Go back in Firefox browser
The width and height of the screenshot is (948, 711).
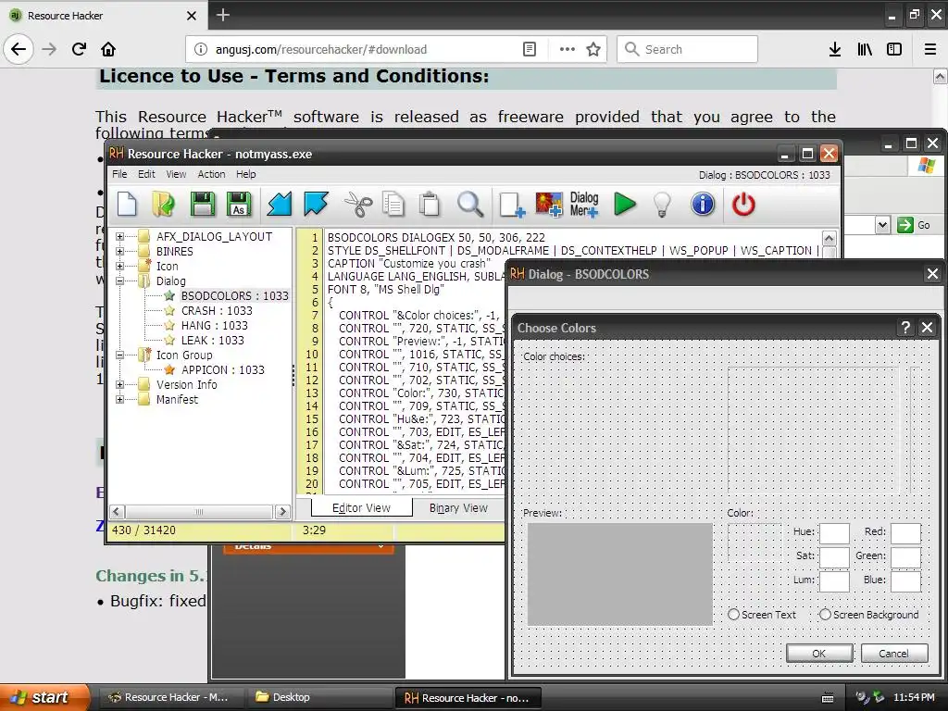point(19,49)
